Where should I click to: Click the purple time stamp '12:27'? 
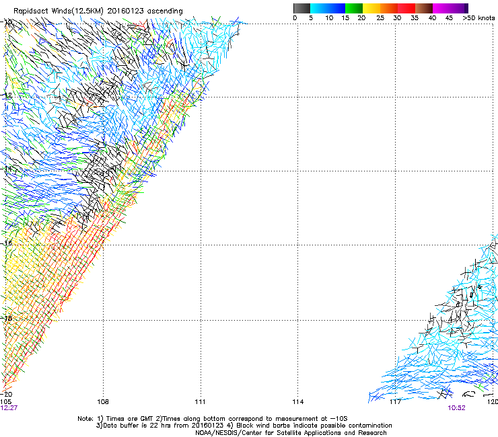[x=9, y=408]
